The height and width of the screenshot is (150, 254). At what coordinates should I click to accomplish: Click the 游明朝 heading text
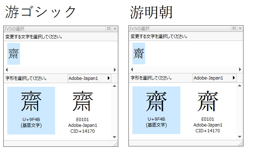pyautogui.click(x=151, y=12)
